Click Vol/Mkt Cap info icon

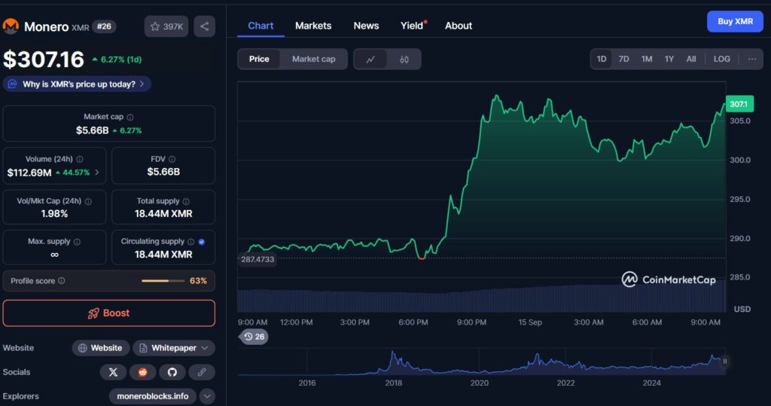88,201
